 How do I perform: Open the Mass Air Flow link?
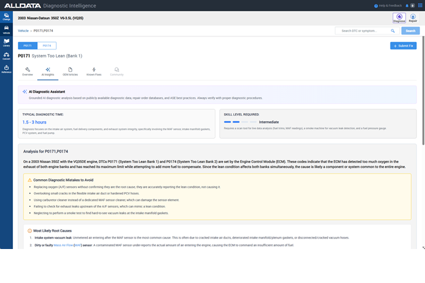(63, 245)
